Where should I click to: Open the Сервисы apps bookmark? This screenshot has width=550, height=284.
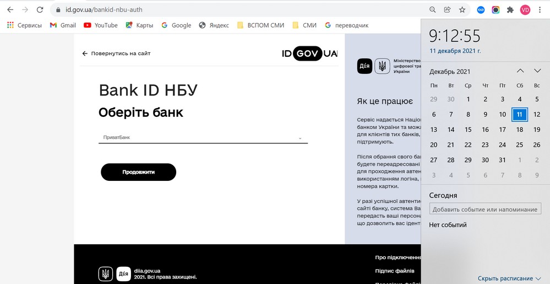[x=24, y=25]
